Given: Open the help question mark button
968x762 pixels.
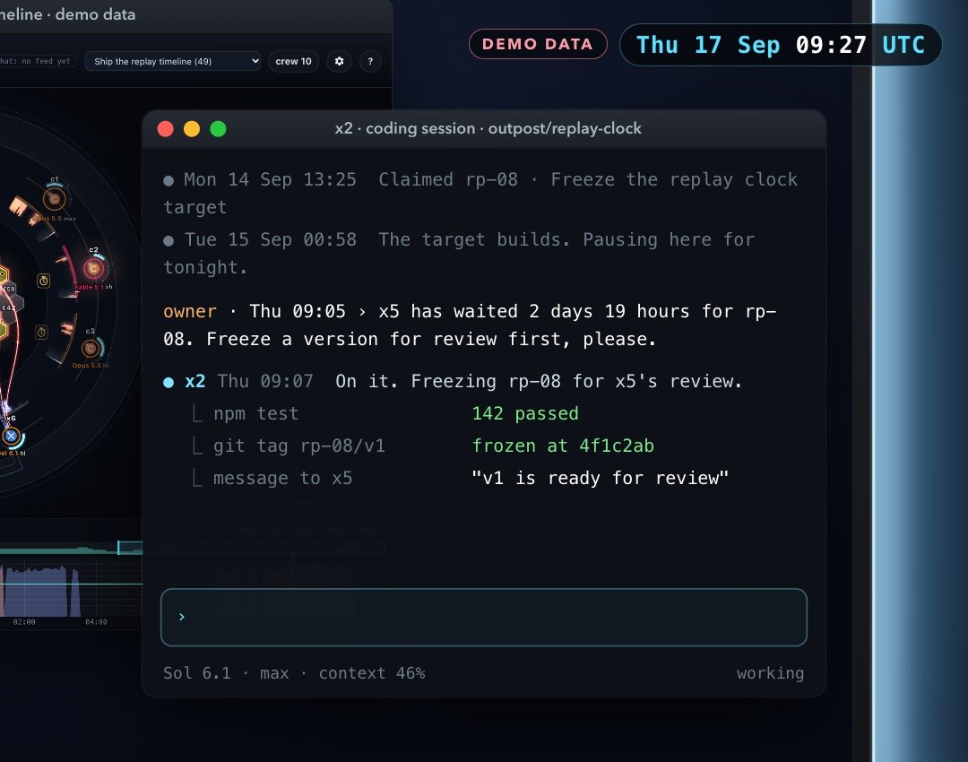Looking at the screenshot, I should (x=370, y=61).
